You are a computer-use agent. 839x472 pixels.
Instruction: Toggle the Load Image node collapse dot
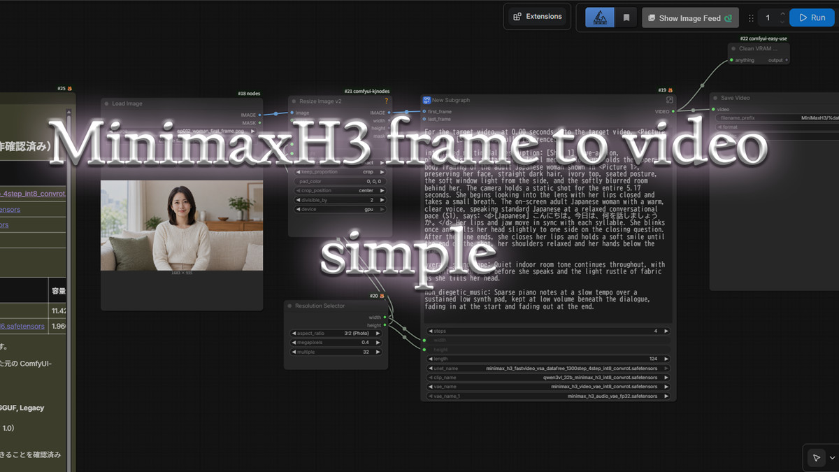106,103
